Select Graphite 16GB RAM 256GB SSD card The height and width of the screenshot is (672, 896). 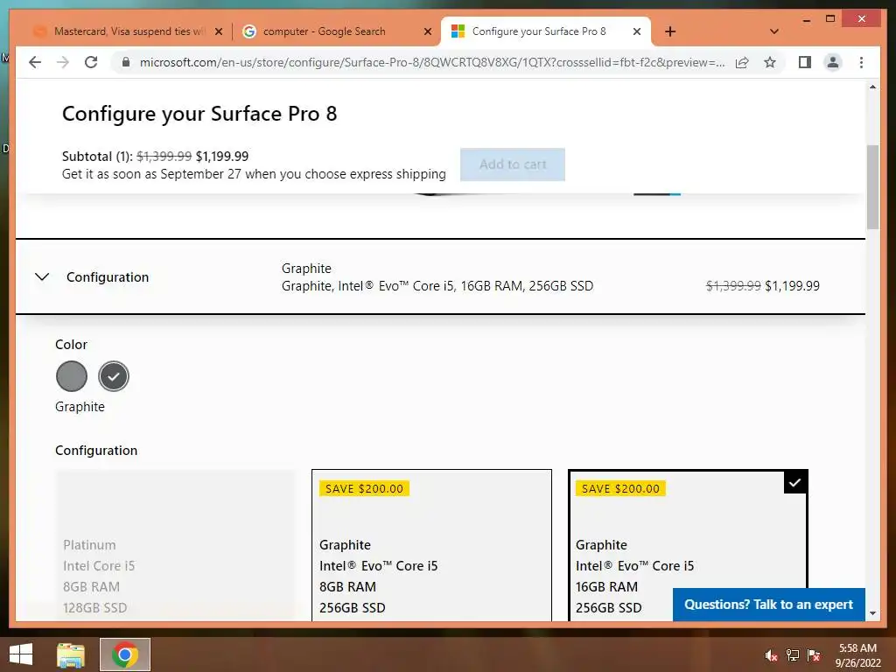point(688,545)
